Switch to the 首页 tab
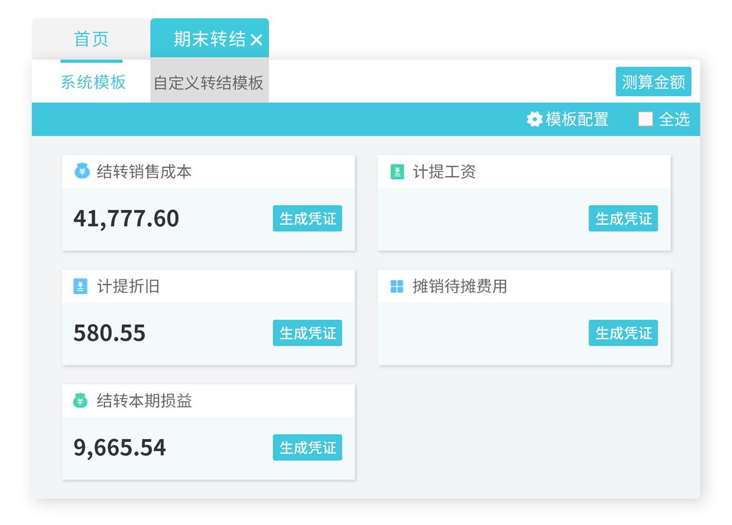The image size is (732, 525). coord(91,39)
